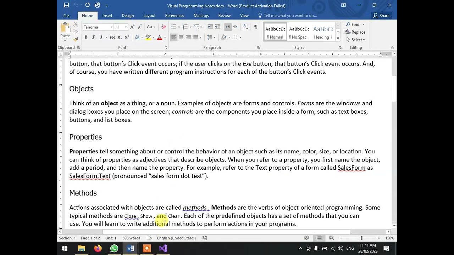Viewport: 454px width, 255px height.
Task: Open WhatsApp from the taskbar
Action: (114, 249)
